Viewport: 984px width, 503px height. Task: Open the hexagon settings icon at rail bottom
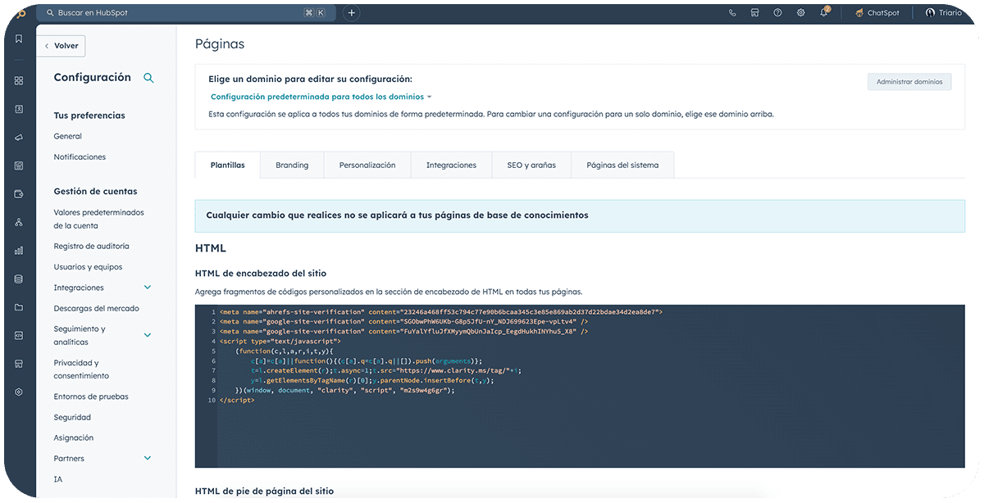19,392
